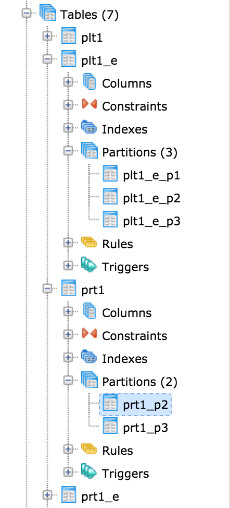Click the Tables (7) group icon
230x508 pixels.
[48, 14]
